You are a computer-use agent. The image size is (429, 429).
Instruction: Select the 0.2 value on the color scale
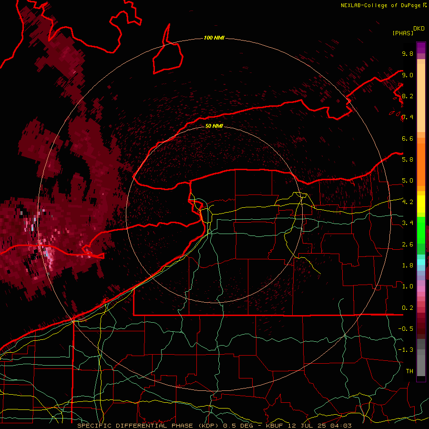coord(408,308)
